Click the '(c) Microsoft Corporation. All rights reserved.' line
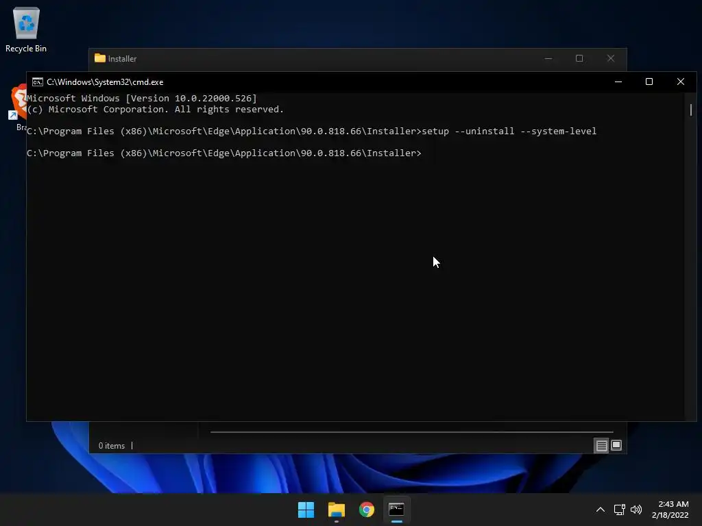This screenshot has height=526, width=702. (x=156, y=110)
